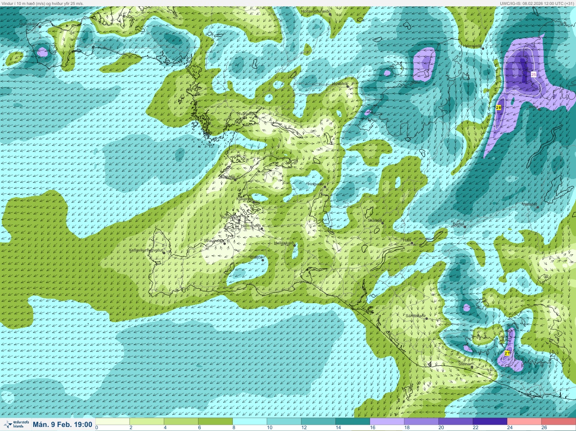Click the station dot at Hveravellir
576x431 pixels.
pyautogui.click(x=483, y=48)
